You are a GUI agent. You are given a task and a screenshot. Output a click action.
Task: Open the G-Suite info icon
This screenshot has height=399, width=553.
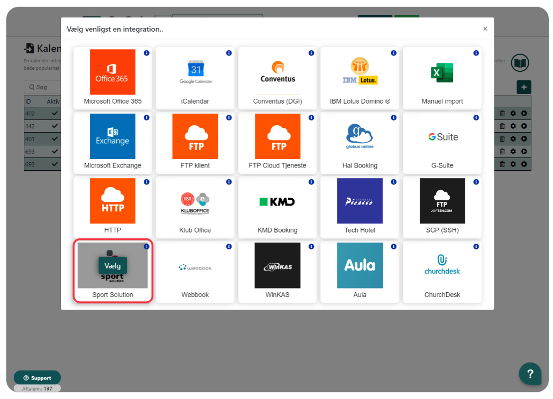click(476, 117)
